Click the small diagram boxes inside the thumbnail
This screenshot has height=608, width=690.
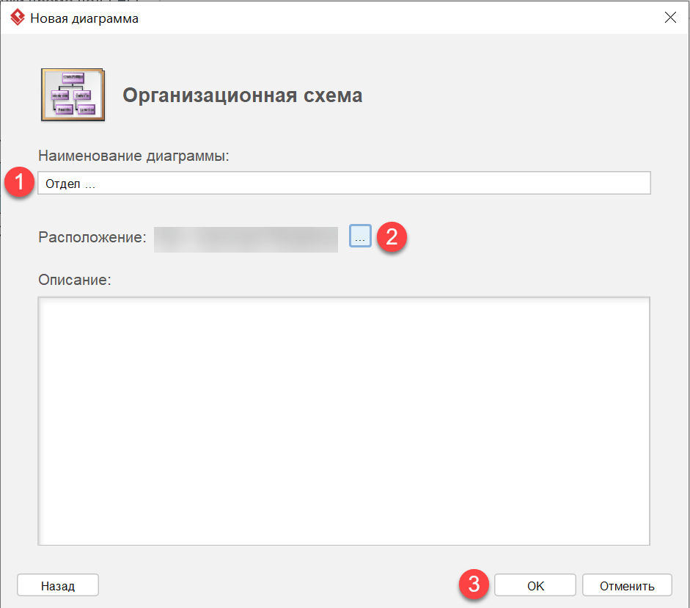[73, 95]
